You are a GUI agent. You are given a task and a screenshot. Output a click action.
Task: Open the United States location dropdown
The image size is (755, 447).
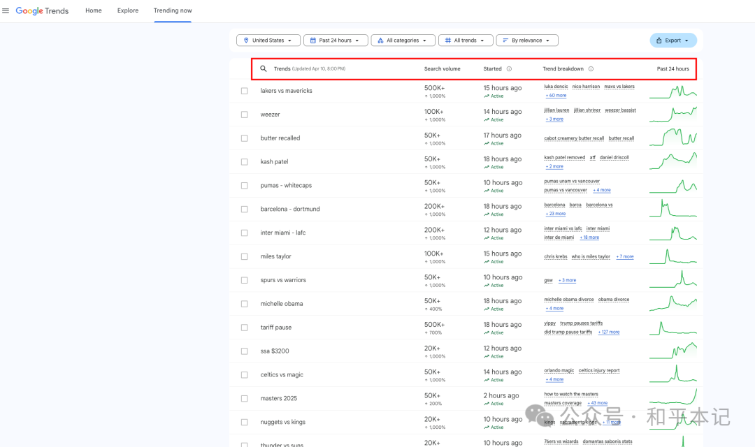click(268, 41)
